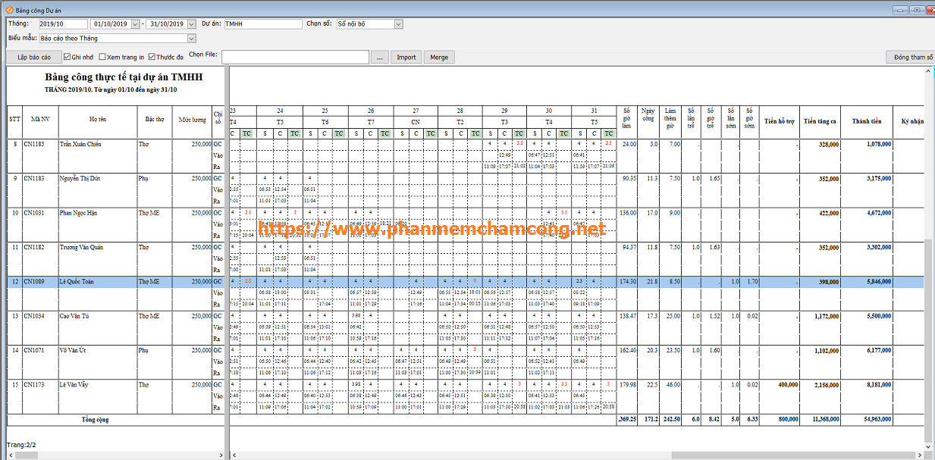Click the Tổng cộng total row label
Screen dimensions: 935x460
[x=95, y=419]
